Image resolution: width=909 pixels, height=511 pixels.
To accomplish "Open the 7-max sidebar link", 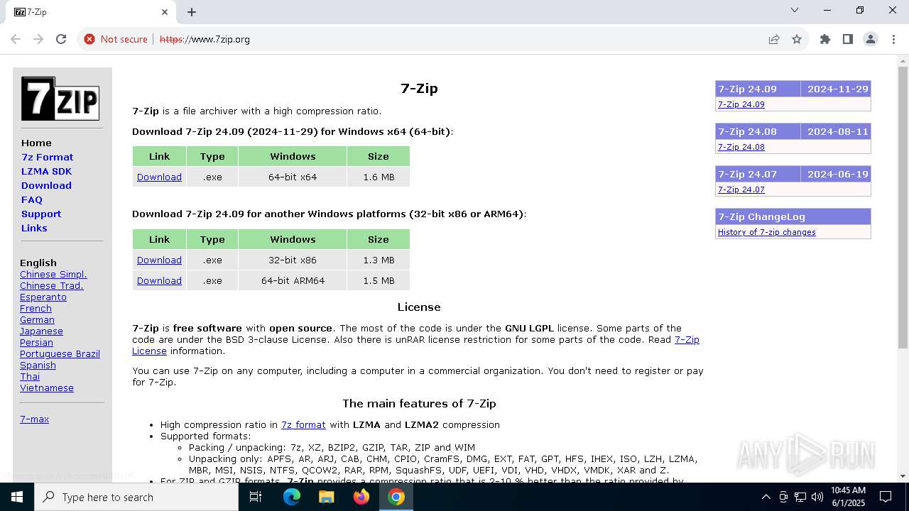I will pyautogui.click(x=34, y=419).
